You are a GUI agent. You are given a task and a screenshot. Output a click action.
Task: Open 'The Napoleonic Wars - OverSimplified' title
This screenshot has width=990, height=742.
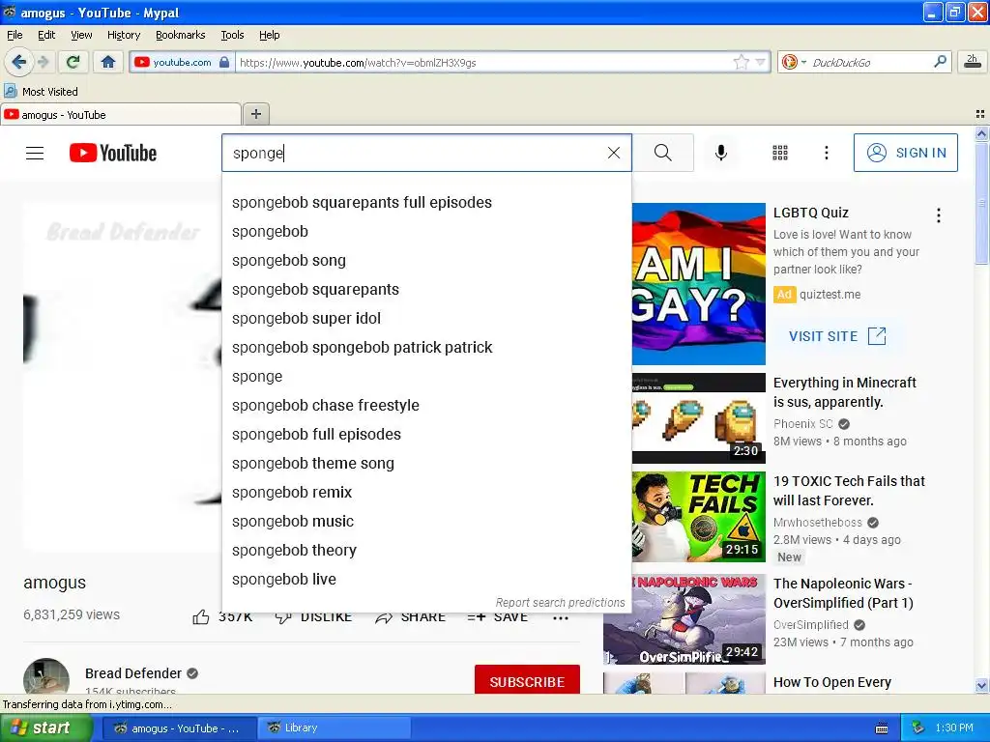[843, 593]
